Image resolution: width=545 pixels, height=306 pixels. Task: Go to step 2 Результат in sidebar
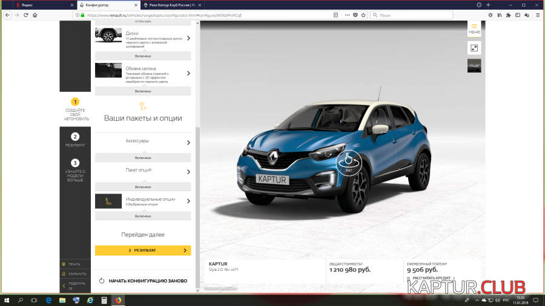pyautogui.click(x=75, y=140)
